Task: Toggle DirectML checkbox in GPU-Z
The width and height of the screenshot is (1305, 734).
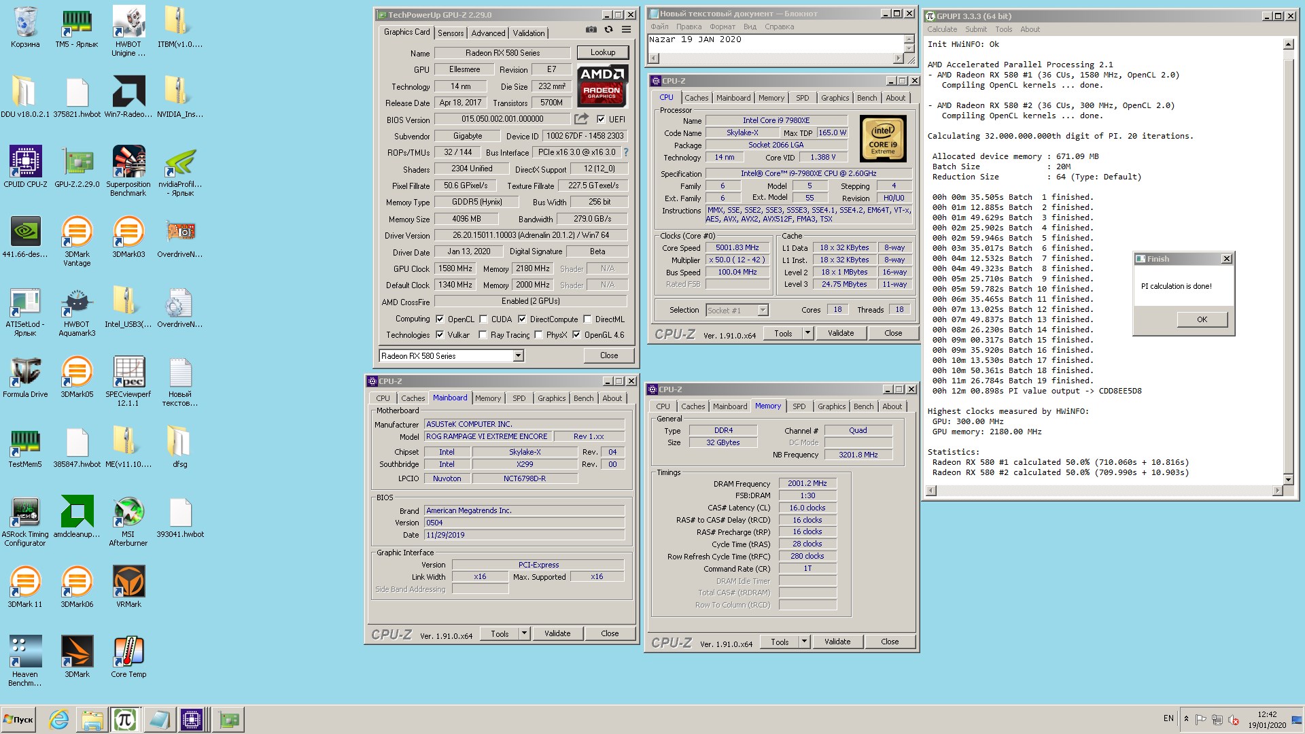Action: pos(587,319)
